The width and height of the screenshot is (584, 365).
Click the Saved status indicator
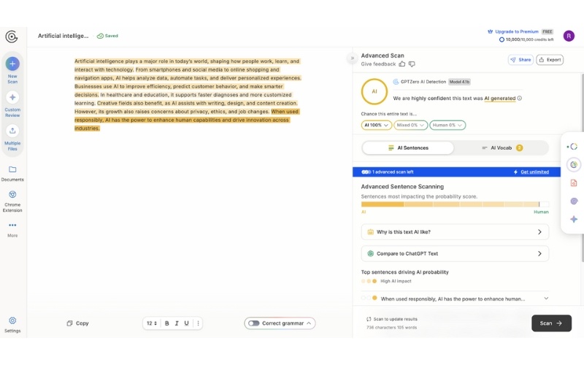[x=107, y=36]
